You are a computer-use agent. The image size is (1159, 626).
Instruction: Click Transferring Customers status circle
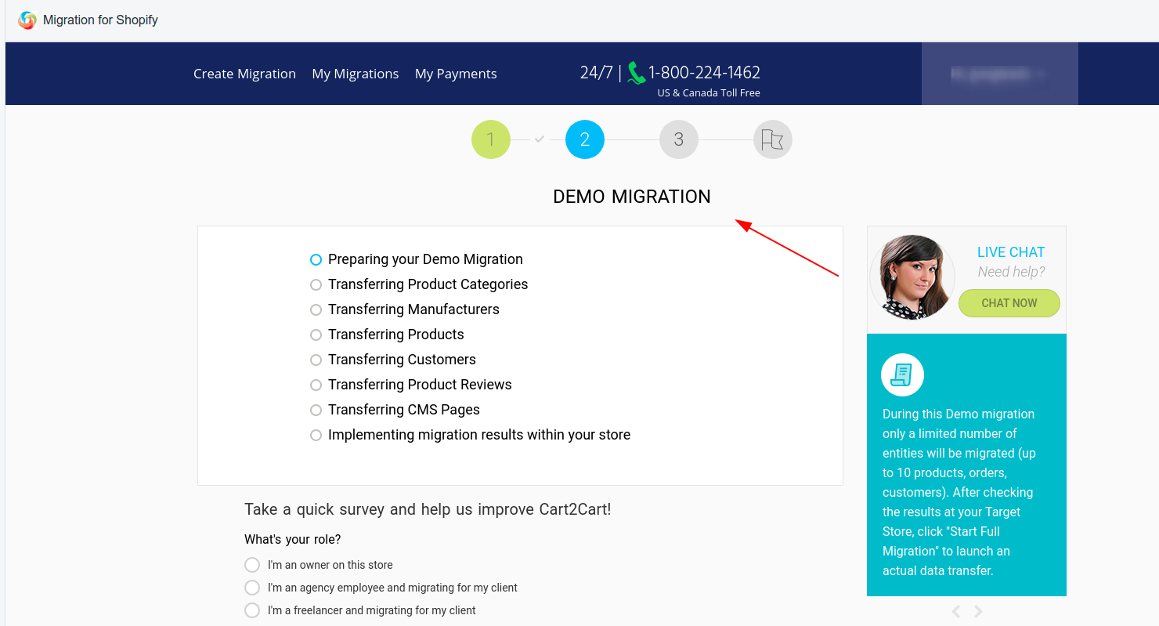click(x=316, y=360)
